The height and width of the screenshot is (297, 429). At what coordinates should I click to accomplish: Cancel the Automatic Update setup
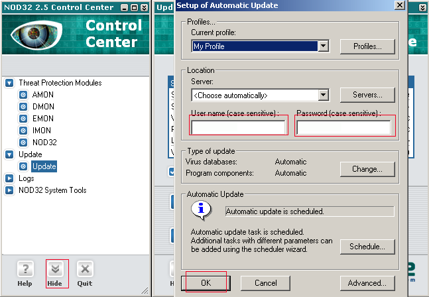pyautogui.click(x=265, y=283)
